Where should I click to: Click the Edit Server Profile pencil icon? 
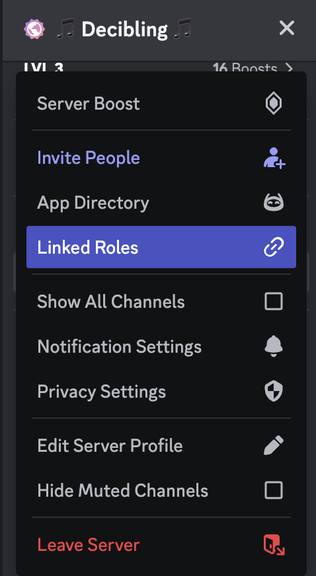tap(274, 445)
